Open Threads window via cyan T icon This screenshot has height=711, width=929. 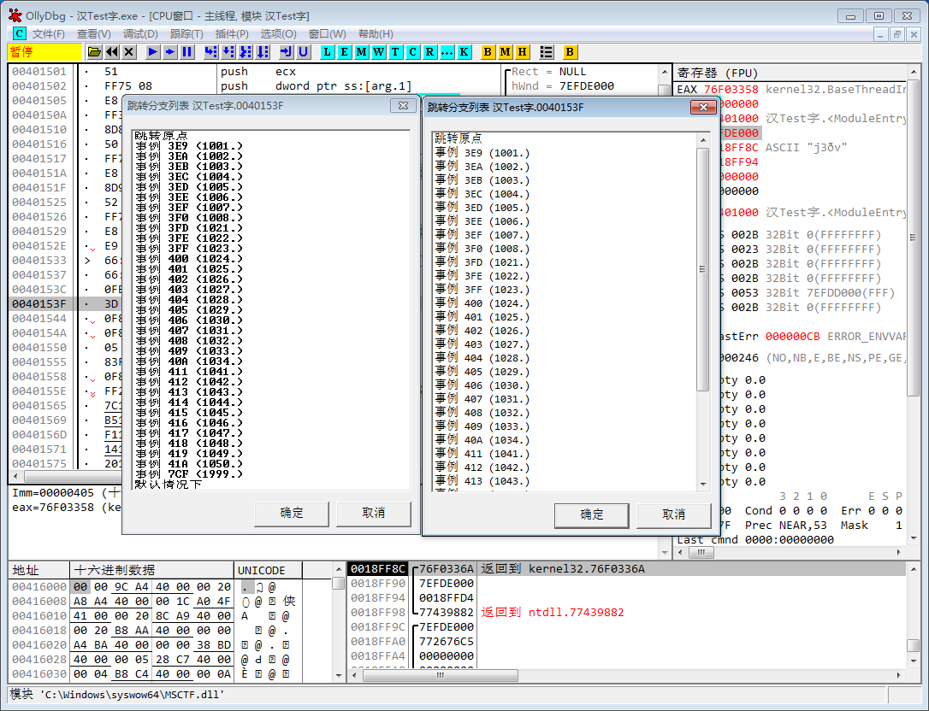(x=395, y=52)
